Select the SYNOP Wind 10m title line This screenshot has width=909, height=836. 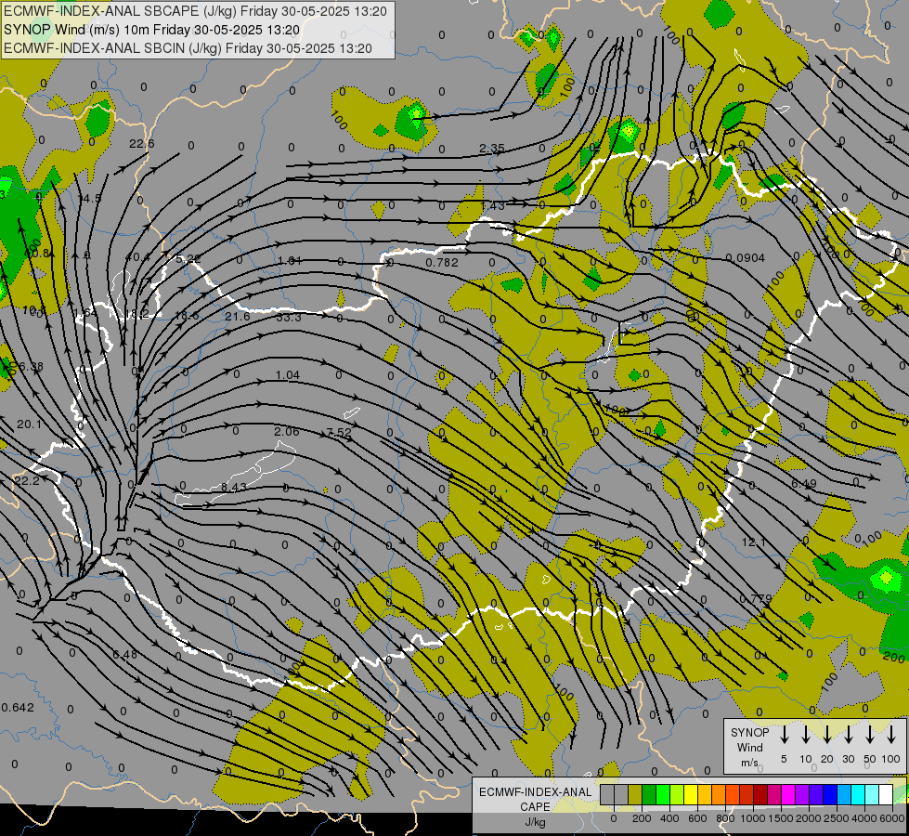(151, 30)
